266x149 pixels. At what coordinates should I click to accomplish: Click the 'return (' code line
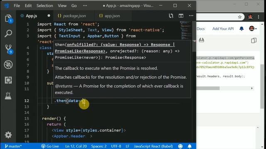point(57,124)
